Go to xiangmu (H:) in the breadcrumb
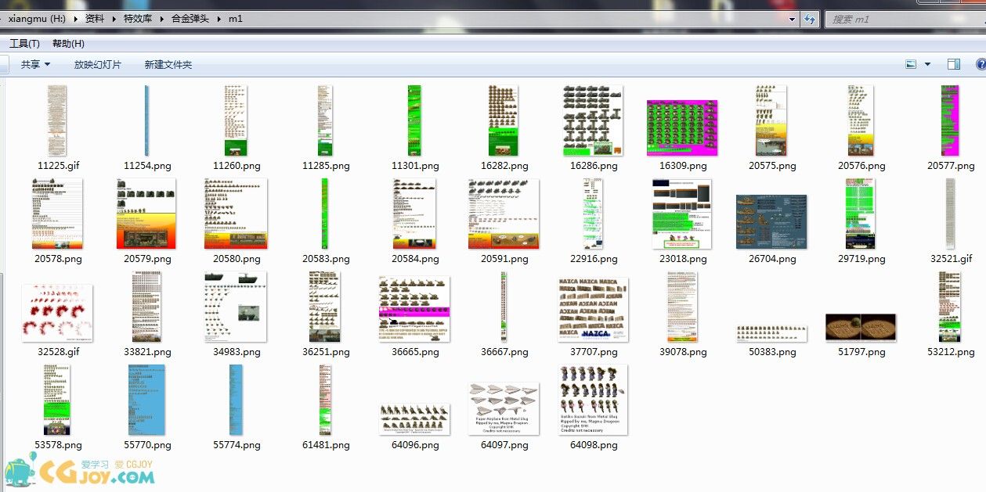 (x=38, y=19)
